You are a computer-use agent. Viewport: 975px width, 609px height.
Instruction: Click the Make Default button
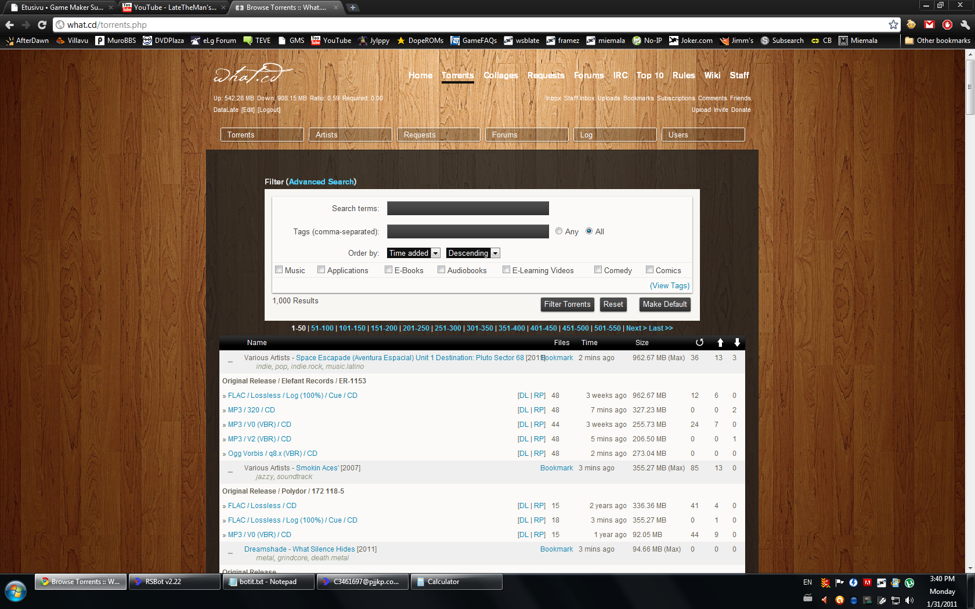(665, 304)
